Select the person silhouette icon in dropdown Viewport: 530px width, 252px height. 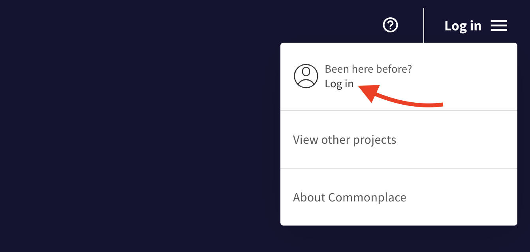[x=306, y=76]
